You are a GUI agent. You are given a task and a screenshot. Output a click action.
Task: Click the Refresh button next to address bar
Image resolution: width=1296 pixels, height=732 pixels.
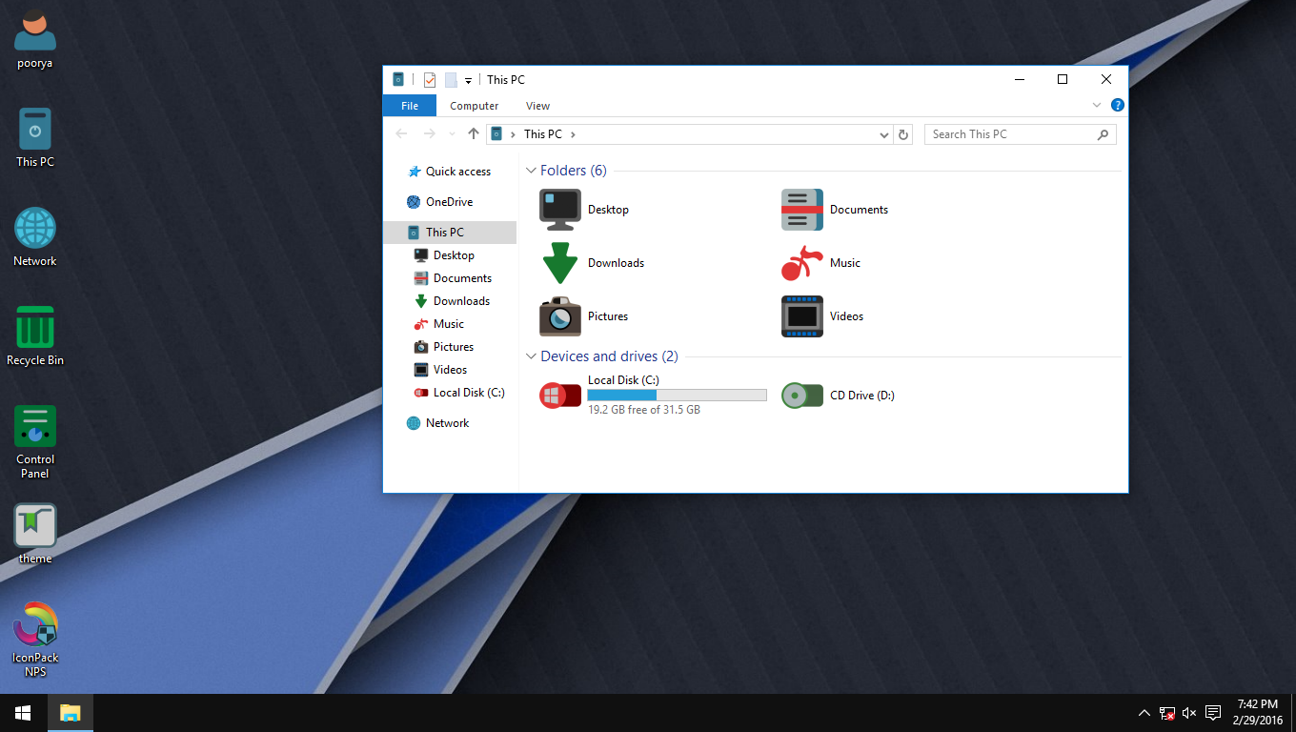903,133
